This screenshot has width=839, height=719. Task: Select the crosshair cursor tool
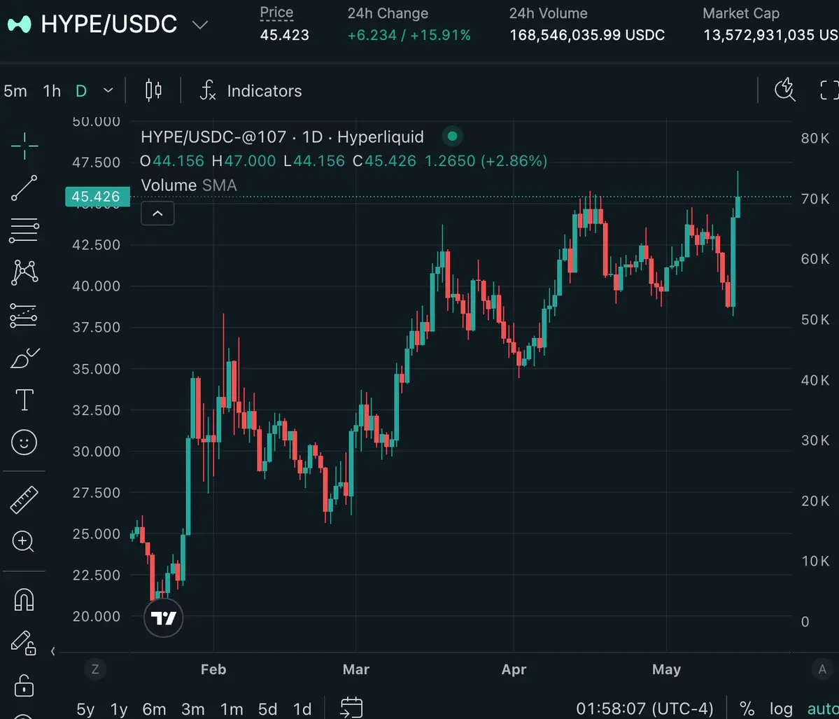[x=24, y=146]
